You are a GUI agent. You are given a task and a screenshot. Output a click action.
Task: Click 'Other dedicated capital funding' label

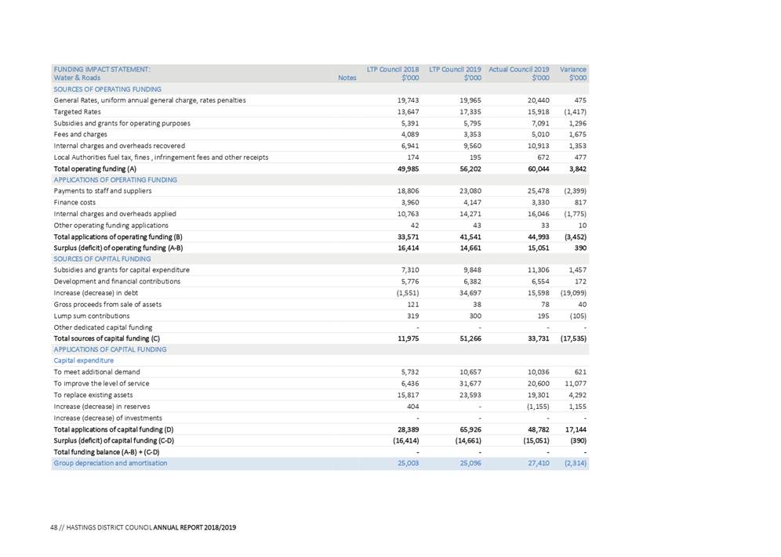103,327
